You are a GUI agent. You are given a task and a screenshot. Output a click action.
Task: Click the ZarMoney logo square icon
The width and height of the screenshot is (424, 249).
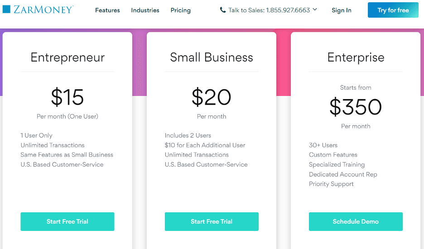6,9
